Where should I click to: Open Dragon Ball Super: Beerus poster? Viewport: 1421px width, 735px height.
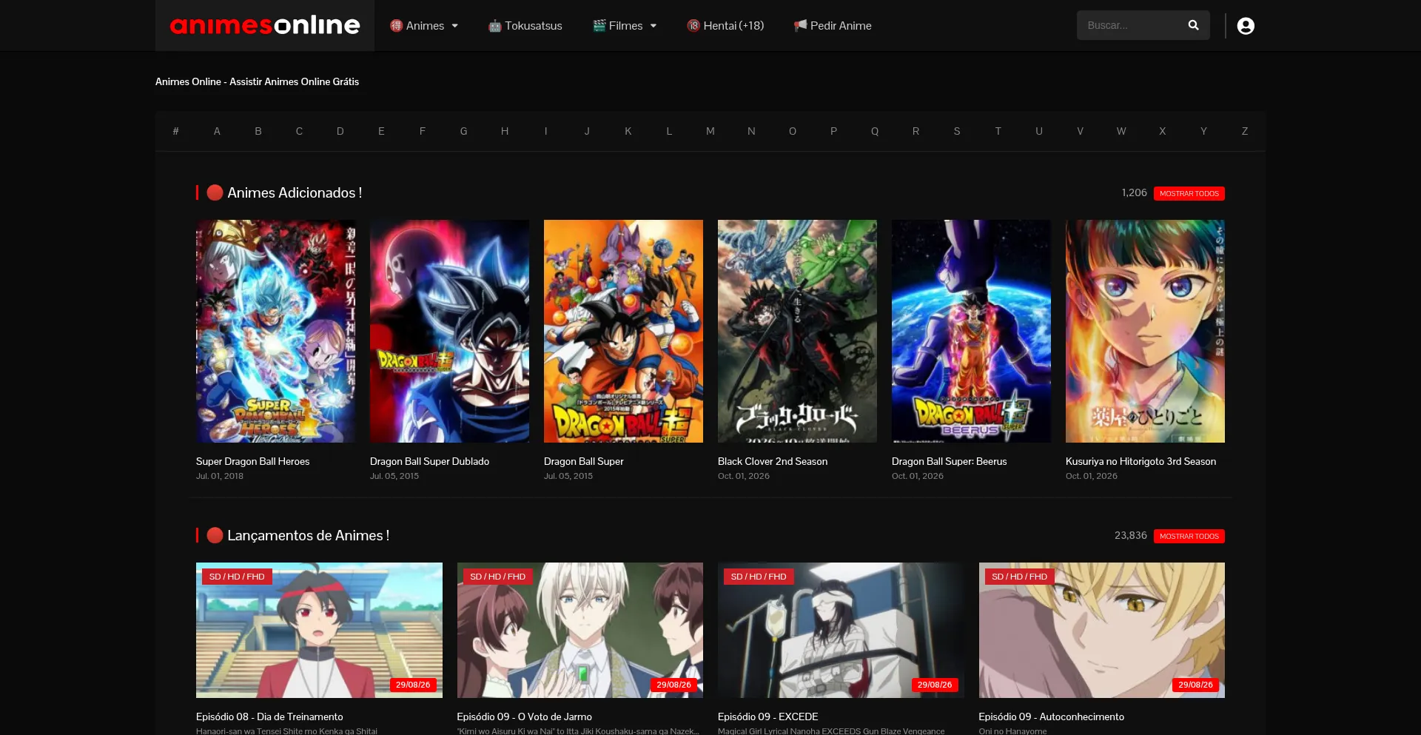click(x=971, y=331)
